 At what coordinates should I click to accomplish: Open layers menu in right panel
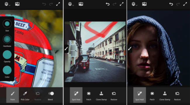coord(134,4)
